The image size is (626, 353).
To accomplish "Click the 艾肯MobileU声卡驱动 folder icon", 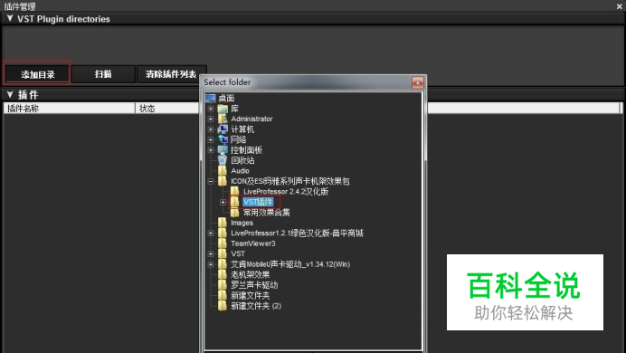I will coord(223,264).
